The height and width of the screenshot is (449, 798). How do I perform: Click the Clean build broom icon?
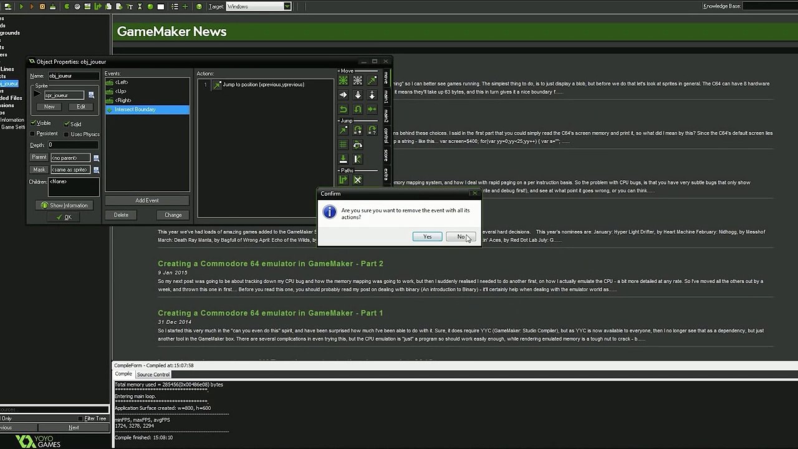(x=53, y=6)
